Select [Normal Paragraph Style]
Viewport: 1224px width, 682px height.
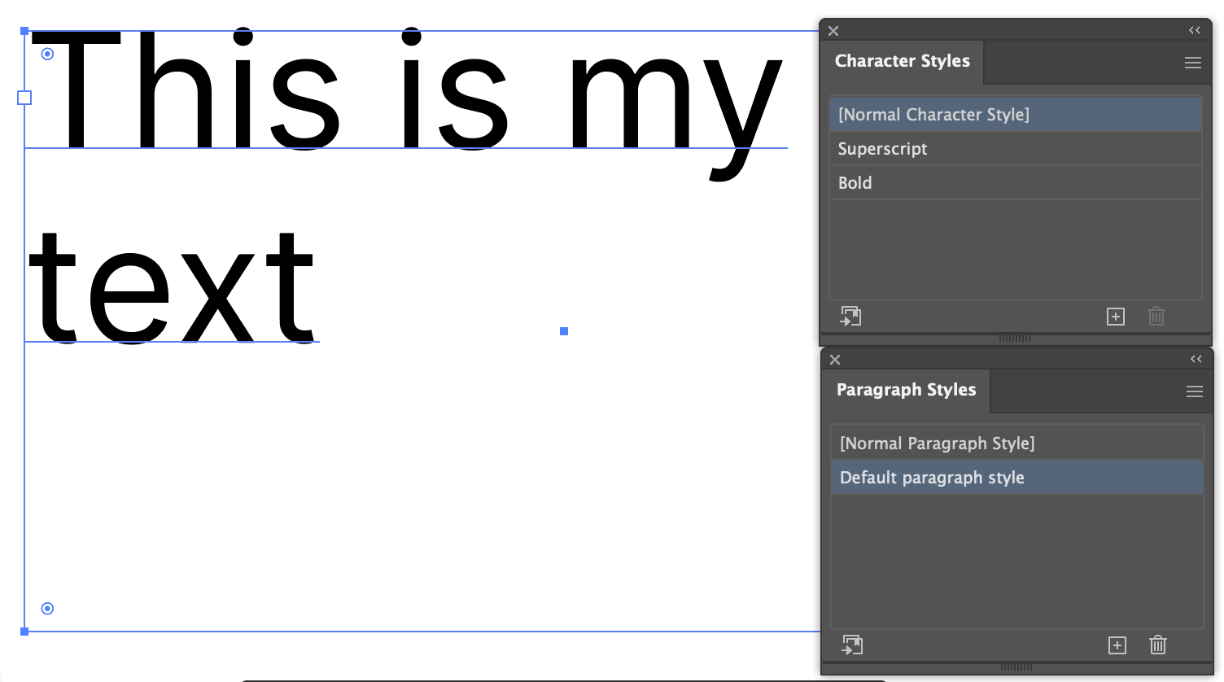(1017, 444)
